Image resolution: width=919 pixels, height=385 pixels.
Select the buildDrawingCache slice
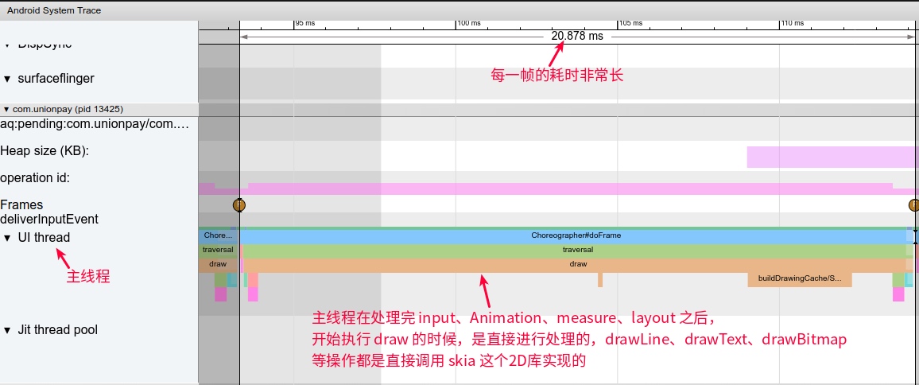799,278
